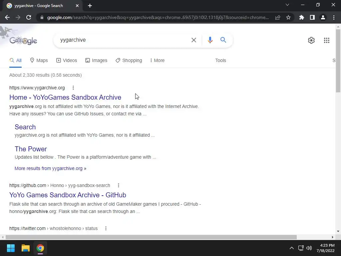Click the browser forward arrow

click(18, 17)
